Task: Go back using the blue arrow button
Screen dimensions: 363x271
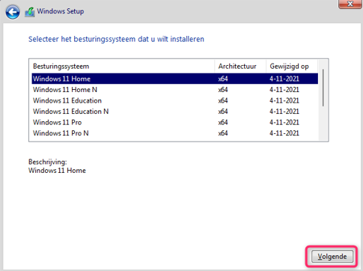Action: coord(13,12)
